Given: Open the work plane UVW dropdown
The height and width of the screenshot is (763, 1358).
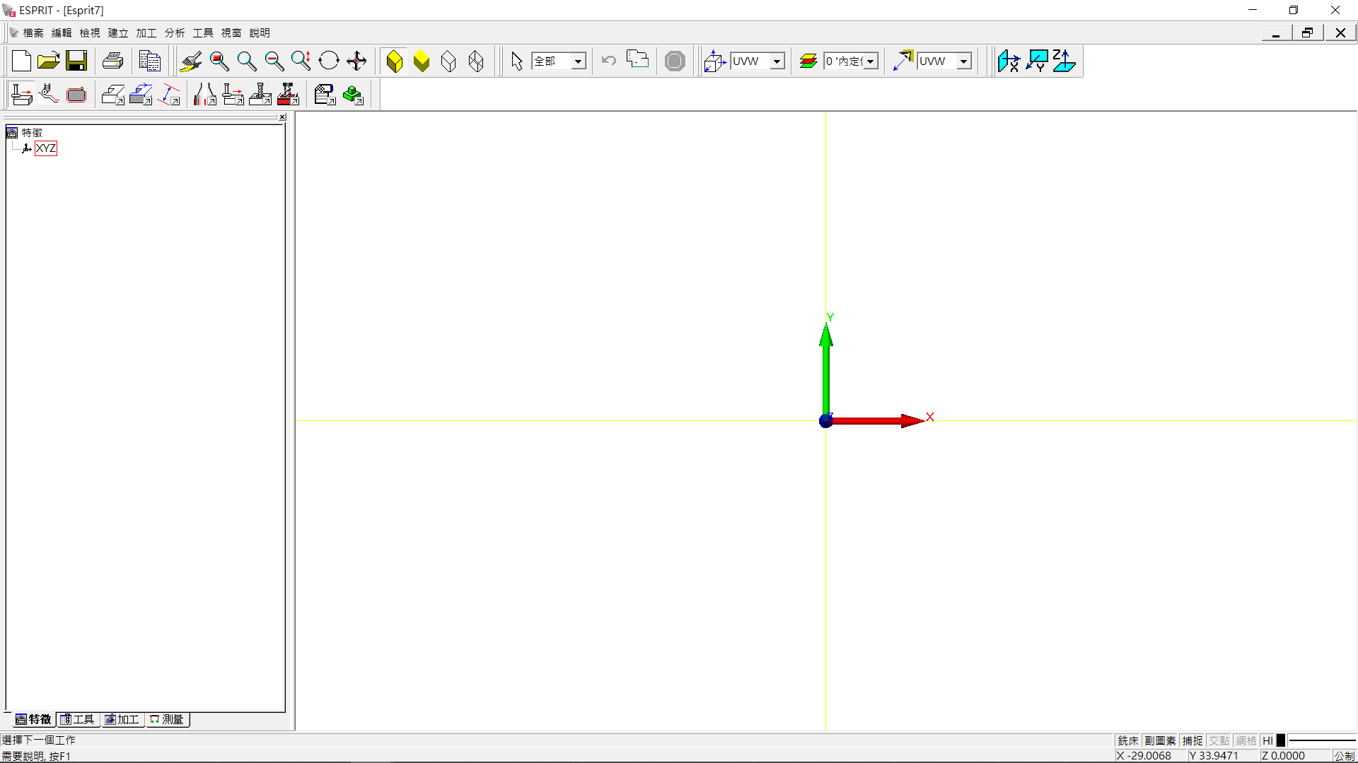Looking at the screenshot, I should coord(777,61).
